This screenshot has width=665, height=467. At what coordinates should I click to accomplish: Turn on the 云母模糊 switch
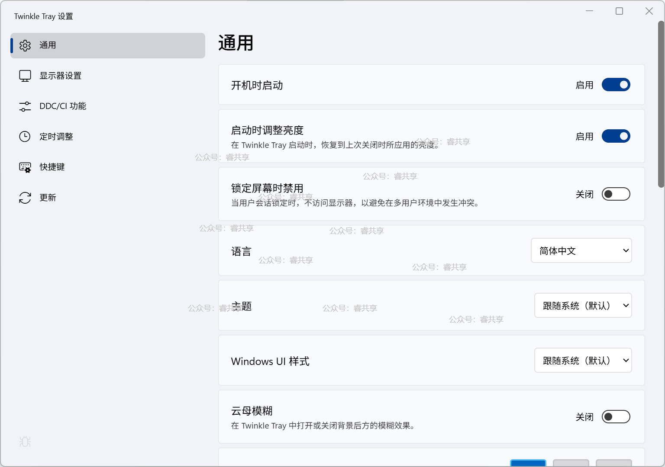point(616,417)
